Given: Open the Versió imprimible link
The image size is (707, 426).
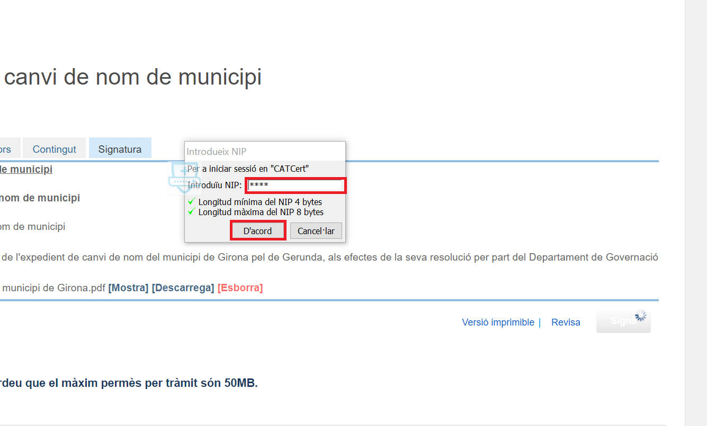Looking at the screenshot, I should coord(498,322).
